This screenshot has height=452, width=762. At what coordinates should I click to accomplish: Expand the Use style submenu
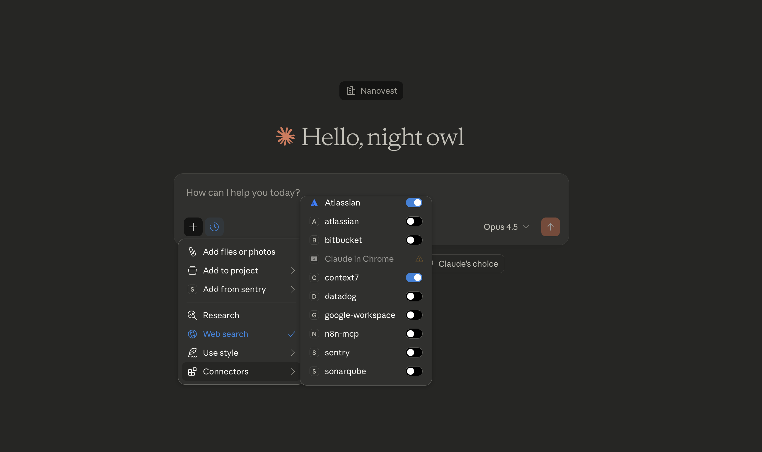pyautogui.click(x=241, y=353)
